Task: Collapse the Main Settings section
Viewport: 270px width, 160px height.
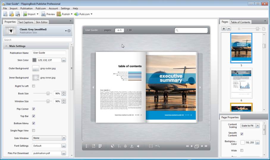Action: pos(6,46)
